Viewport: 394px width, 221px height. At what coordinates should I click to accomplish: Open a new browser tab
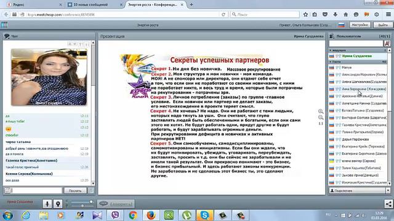click(x=191, y=4)
